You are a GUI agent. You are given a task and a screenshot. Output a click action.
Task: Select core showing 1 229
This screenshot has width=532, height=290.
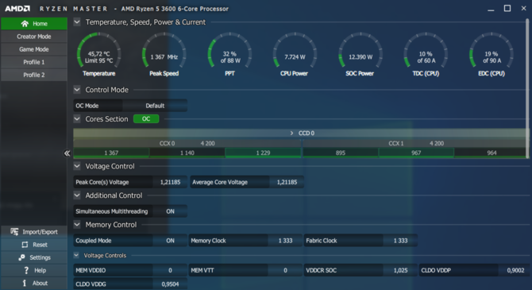264,153
